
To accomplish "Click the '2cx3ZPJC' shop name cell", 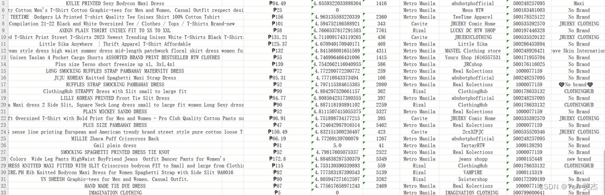I will pyautogui.click(x=473, y=132).
